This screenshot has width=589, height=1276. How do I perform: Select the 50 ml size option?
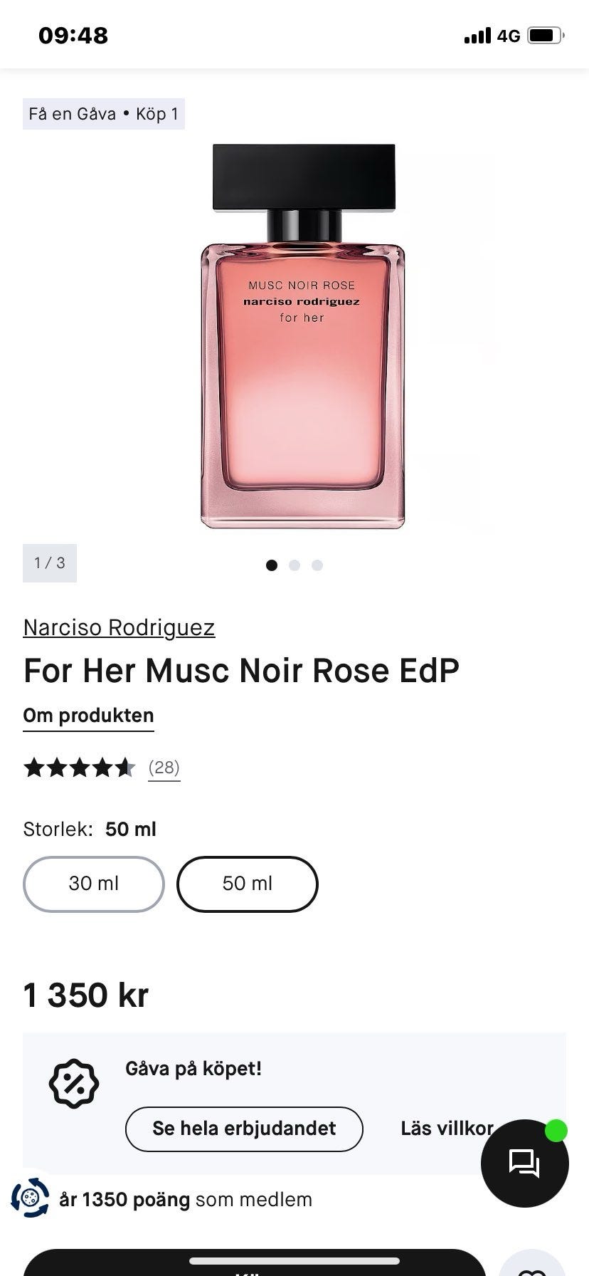point(248,884)
